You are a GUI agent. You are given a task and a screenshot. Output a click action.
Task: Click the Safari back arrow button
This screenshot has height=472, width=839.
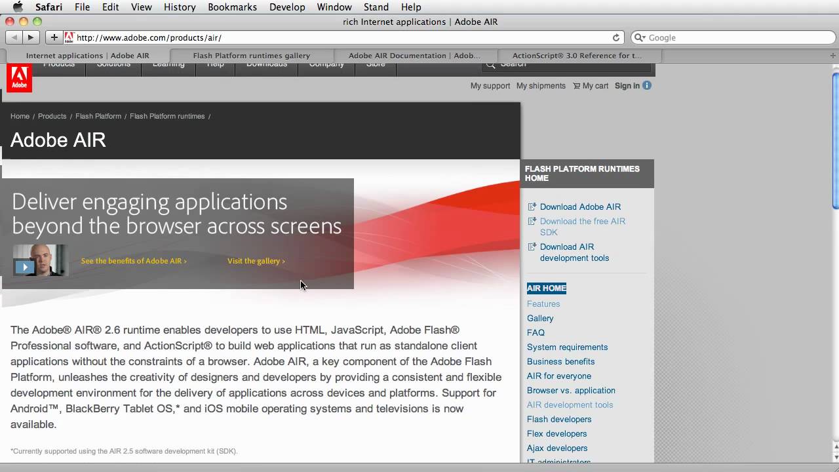click(14, 37)
